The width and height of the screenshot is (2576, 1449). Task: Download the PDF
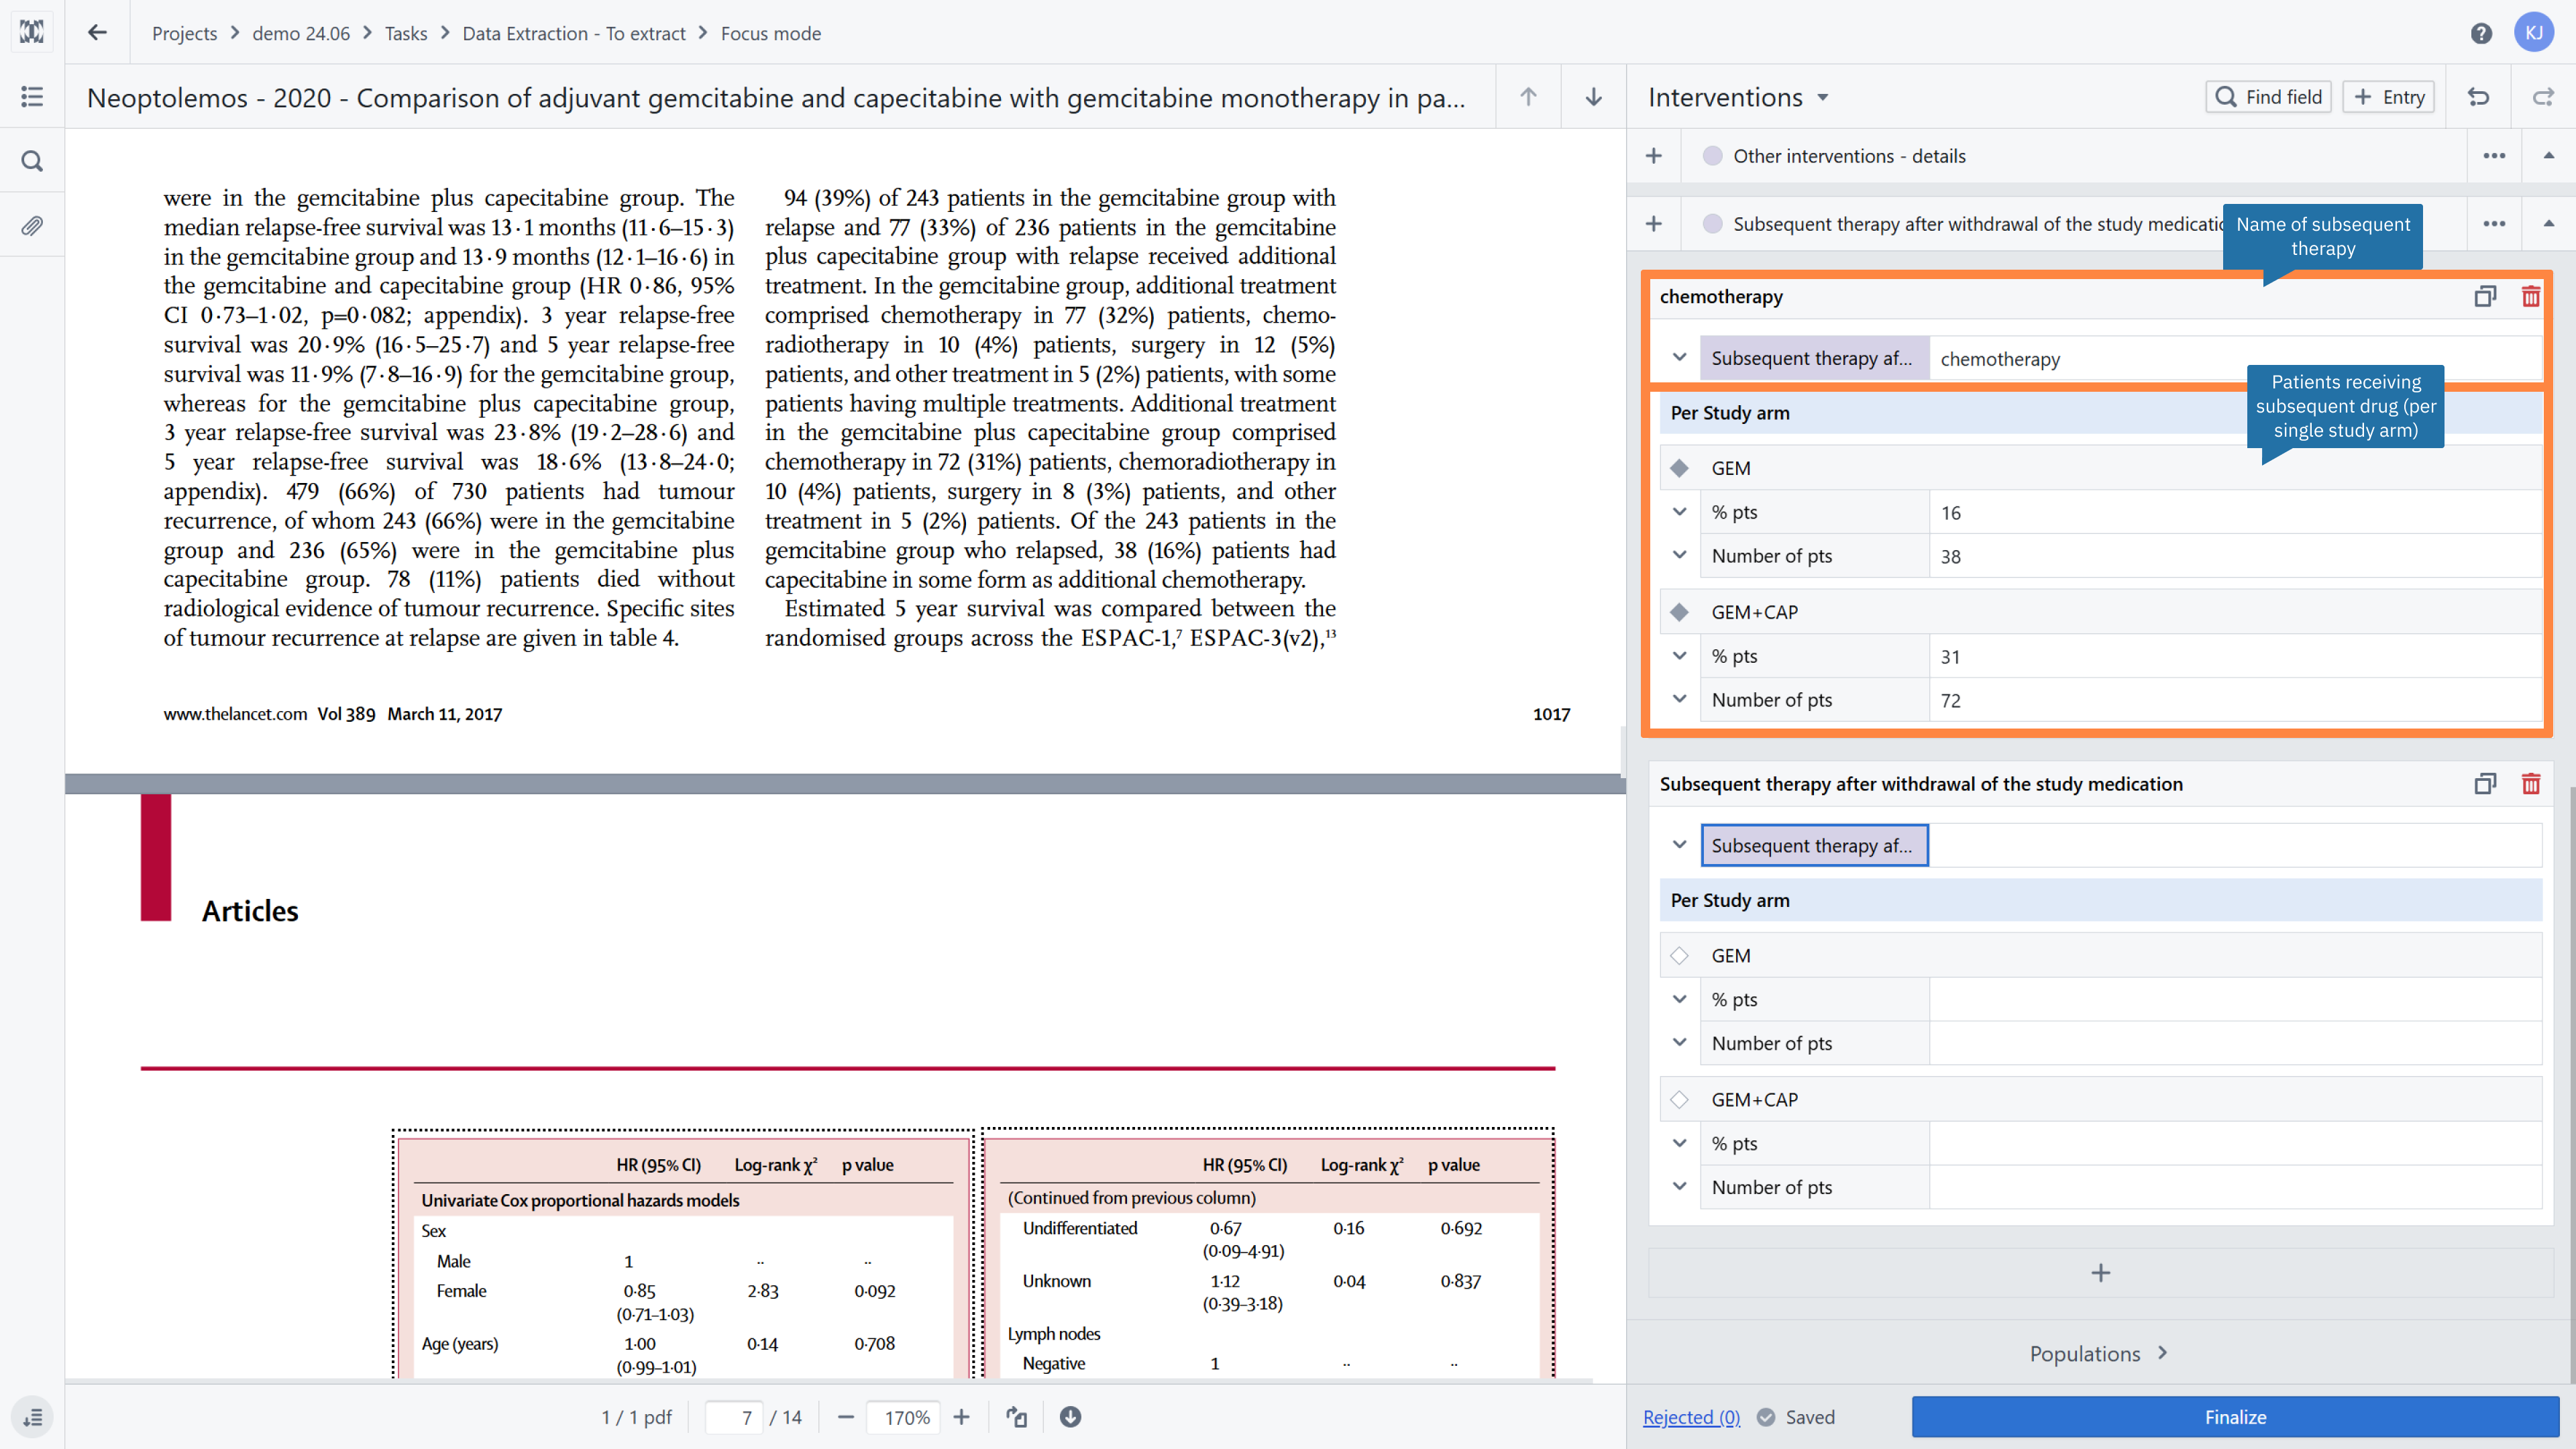click(1070, 1417)
